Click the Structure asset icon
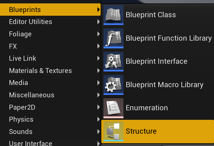The image size is (214, 146). 113,132
